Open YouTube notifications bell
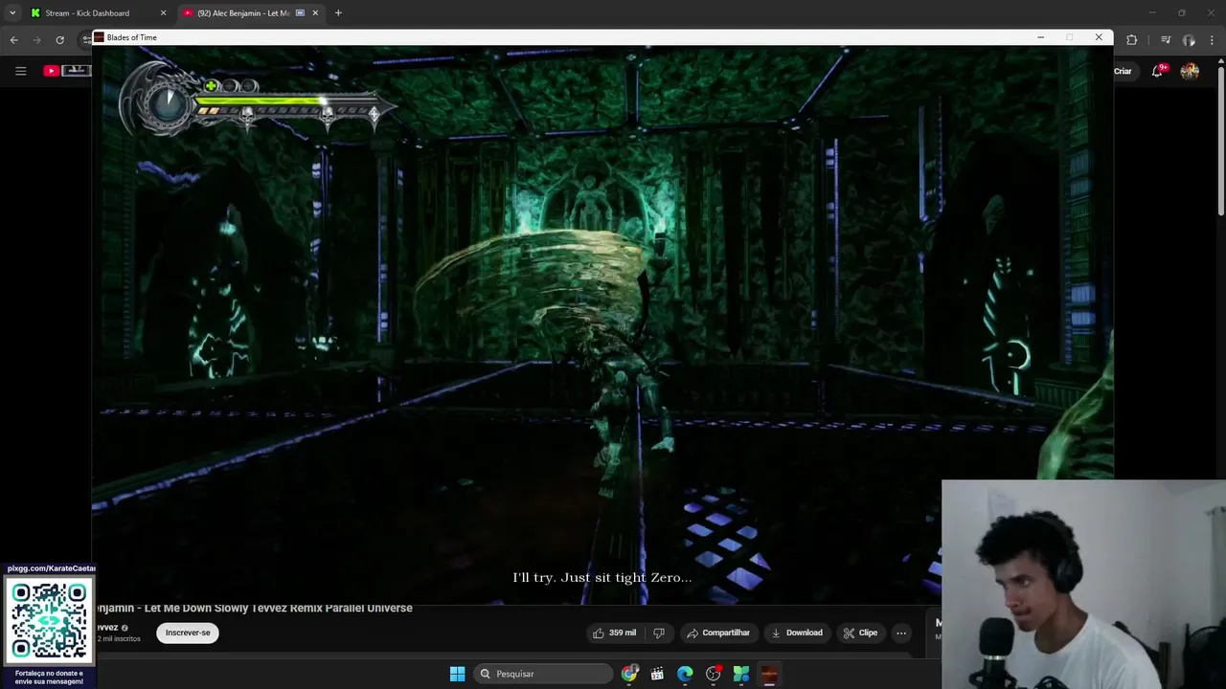 pyautogui.click(x=1157, y=71)
